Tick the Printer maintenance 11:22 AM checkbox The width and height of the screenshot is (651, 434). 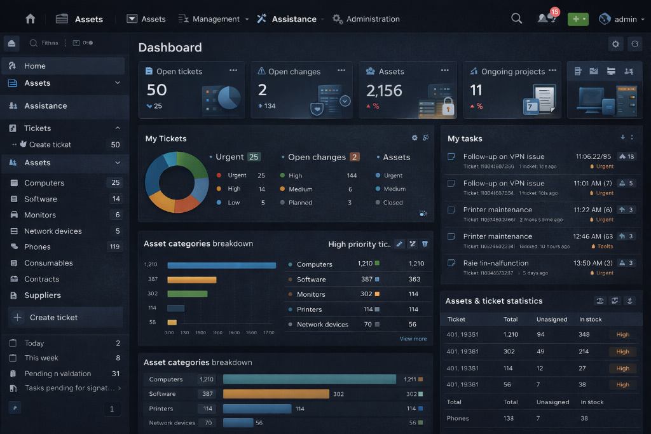click(x=451, y=210)
